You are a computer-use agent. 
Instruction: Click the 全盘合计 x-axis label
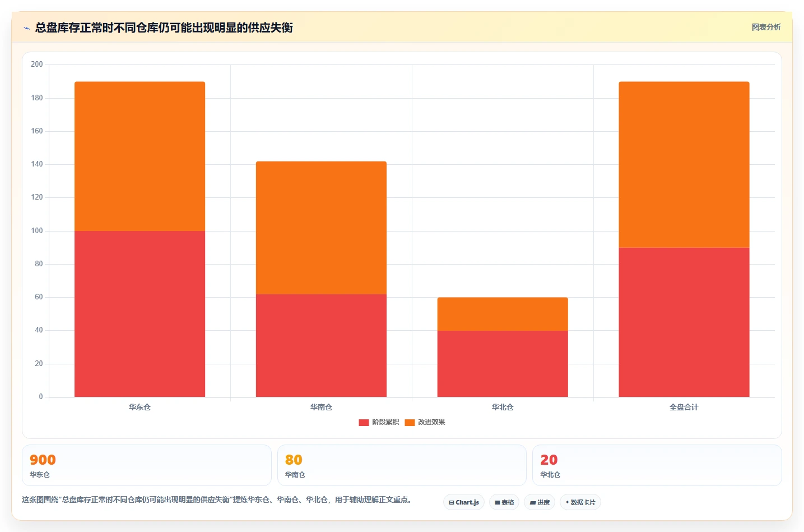click(684, 407)
